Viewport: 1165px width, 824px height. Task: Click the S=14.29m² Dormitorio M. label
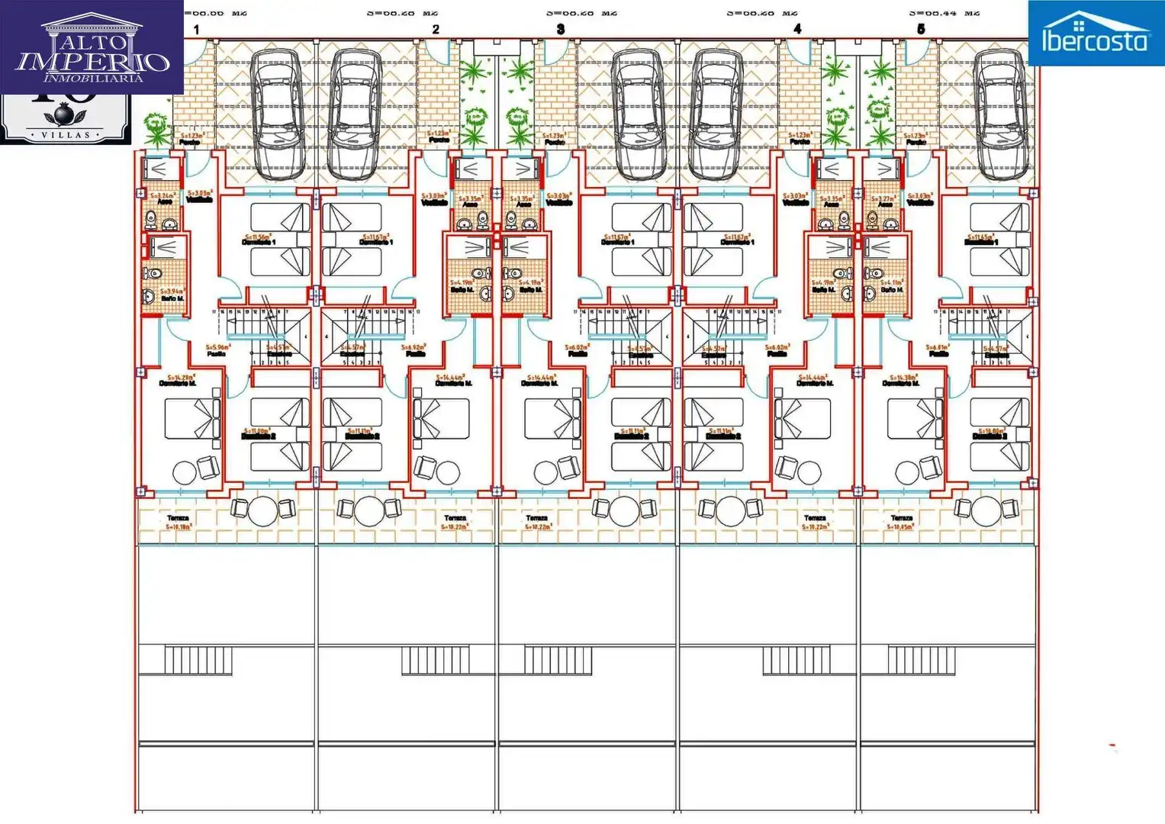coord(179,379)
